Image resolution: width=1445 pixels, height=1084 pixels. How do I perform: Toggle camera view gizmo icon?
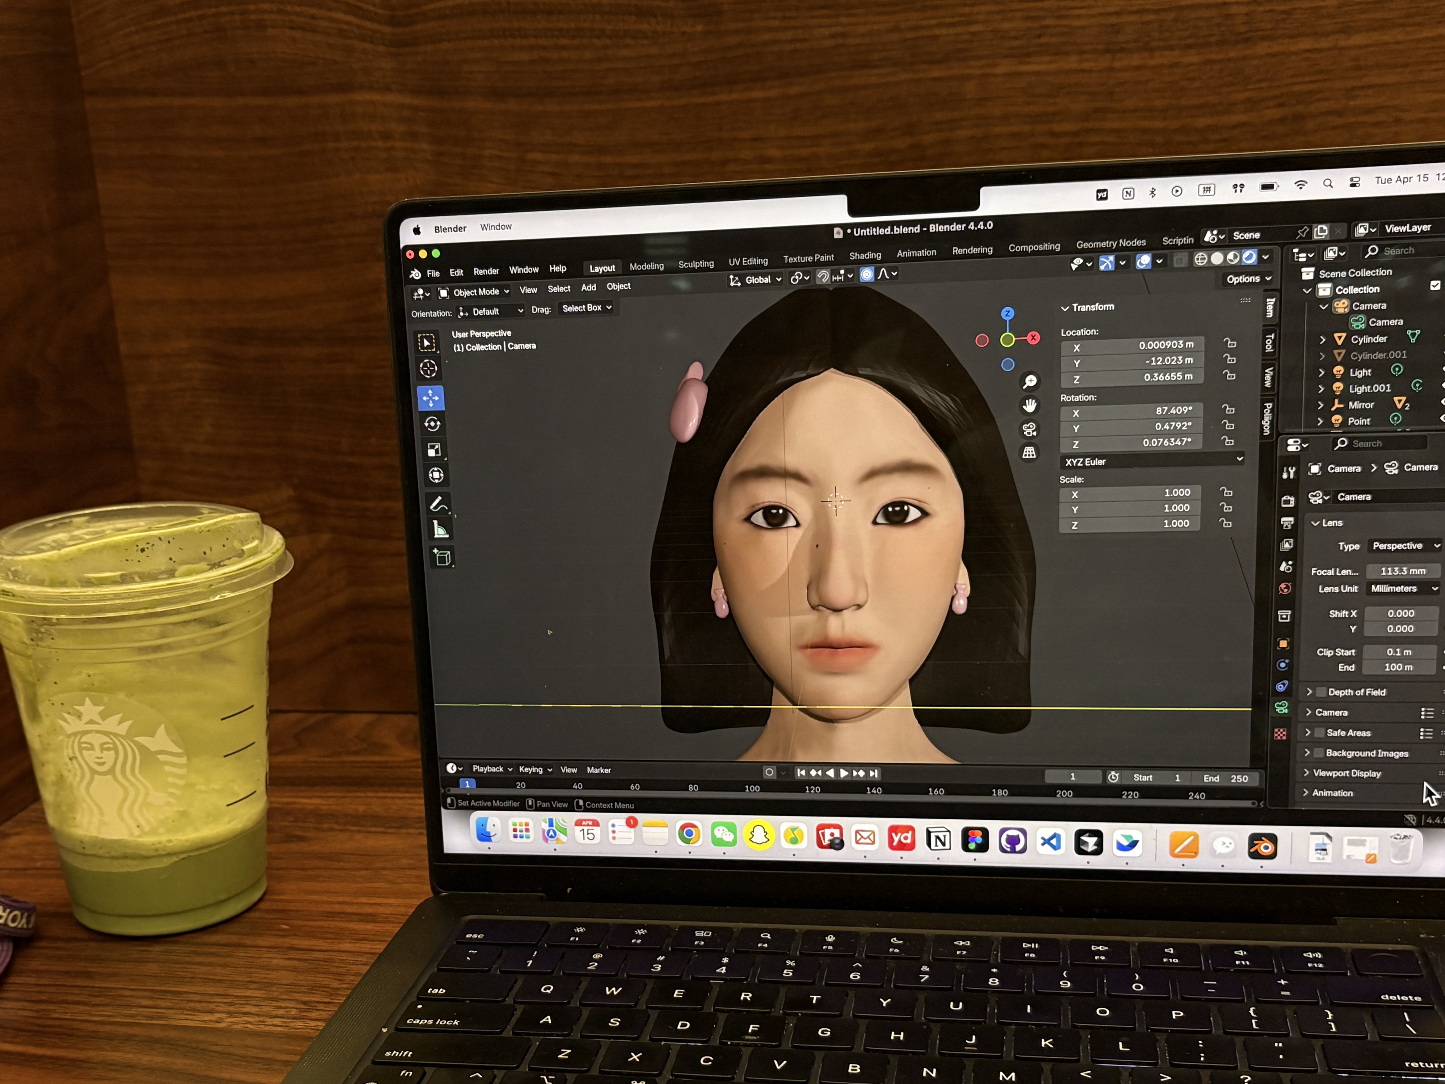point(1029,429)
